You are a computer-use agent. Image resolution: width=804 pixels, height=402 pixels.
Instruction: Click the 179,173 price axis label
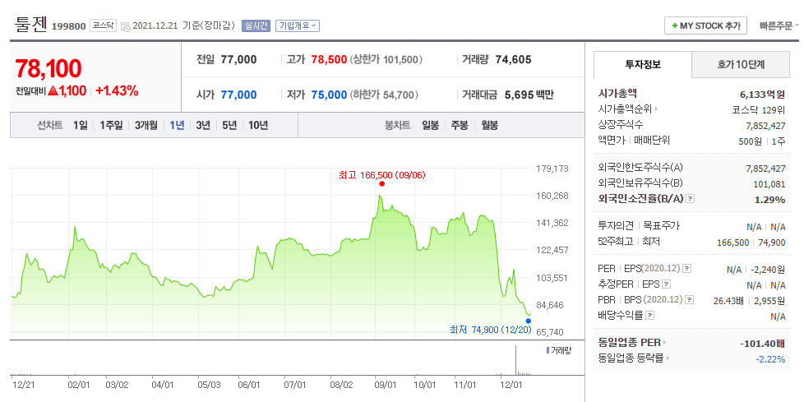[x=552, y=169]
